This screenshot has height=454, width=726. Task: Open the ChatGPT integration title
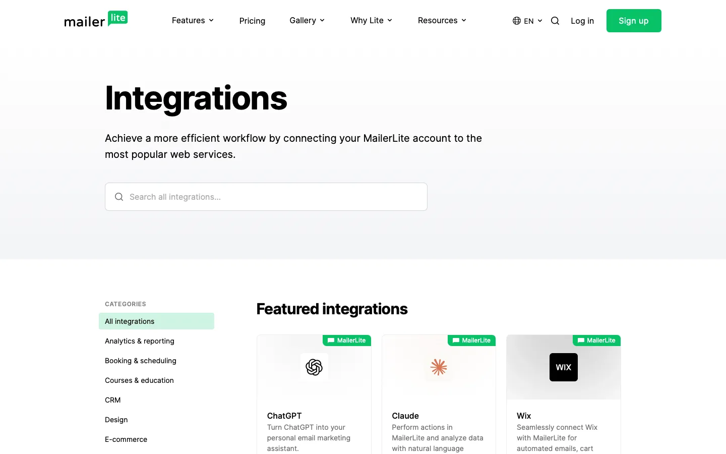point(284,416)
